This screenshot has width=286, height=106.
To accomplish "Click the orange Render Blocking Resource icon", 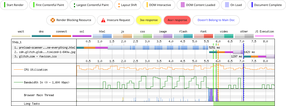I will click(x=53, y=20).
